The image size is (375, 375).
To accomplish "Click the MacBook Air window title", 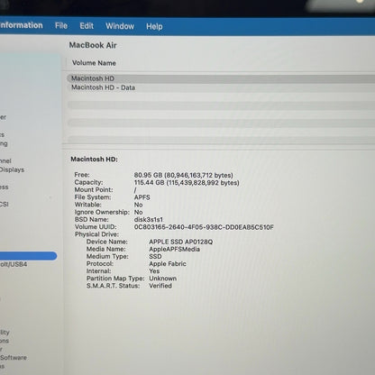I will (93, 45).
